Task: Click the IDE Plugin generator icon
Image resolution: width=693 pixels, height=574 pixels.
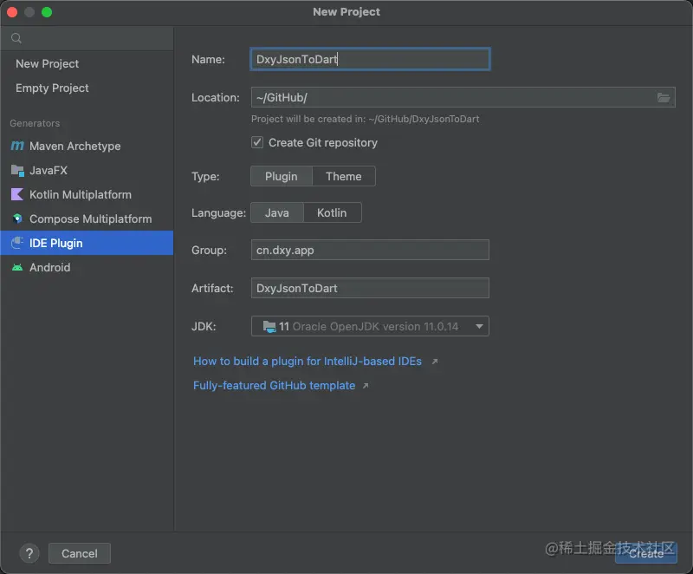Action: pos(17,243)
